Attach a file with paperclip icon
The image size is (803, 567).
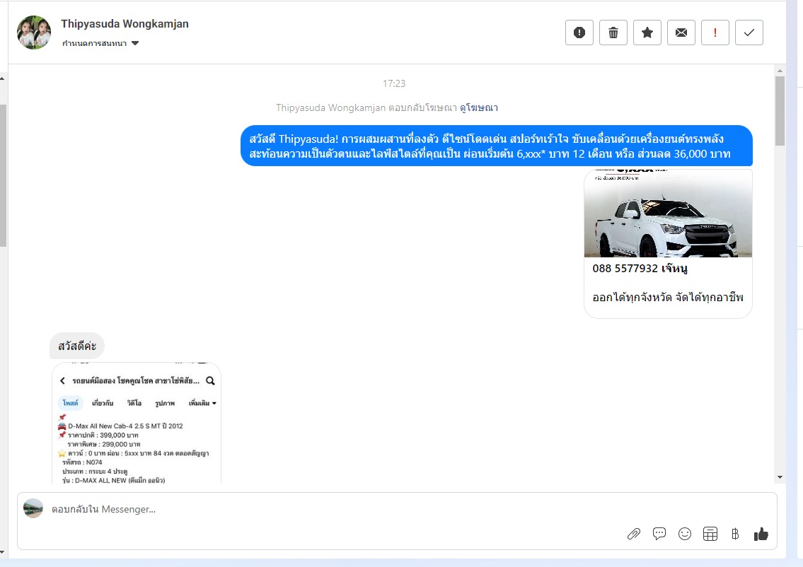[633, 534]
